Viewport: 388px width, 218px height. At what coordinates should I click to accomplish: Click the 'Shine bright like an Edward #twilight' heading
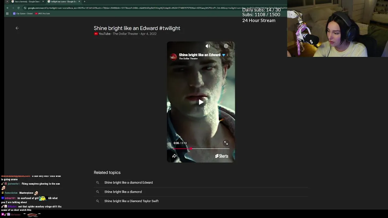tap(137, 28)
